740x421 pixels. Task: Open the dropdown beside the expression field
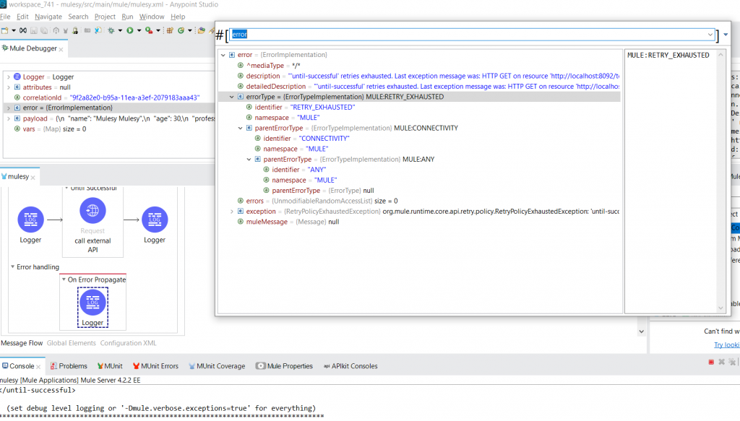(724, 33)
